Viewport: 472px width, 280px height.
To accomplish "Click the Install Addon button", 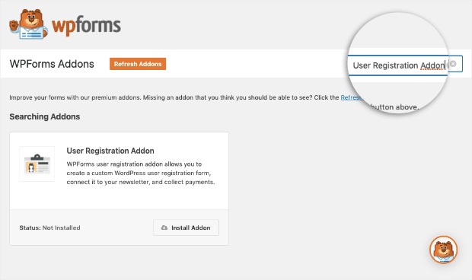I will tap(186, 228).
